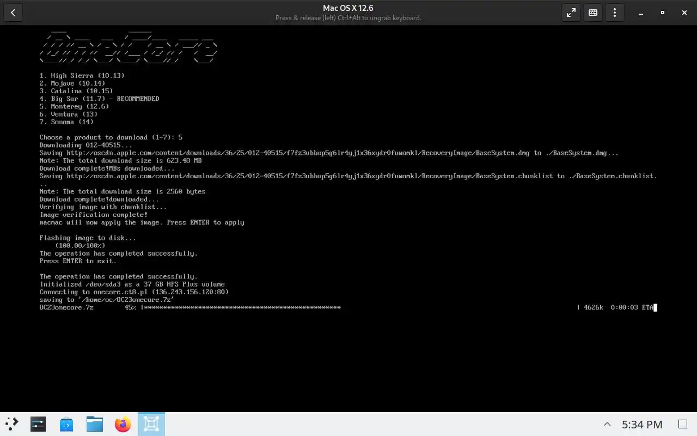Click 'Connecting to onecore.ct8.pl' line
This screenshot has width=697, height=436.
(x=134, y=292)
